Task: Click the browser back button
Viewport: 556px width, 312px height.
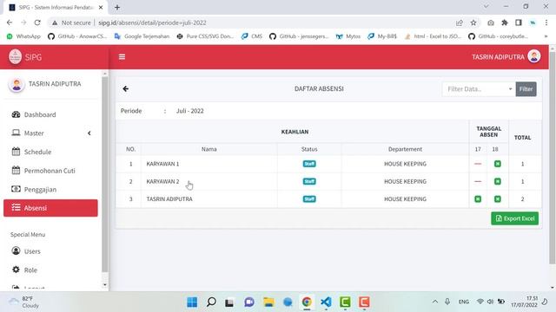Action: pyautogui.click(x=10, y=23)
